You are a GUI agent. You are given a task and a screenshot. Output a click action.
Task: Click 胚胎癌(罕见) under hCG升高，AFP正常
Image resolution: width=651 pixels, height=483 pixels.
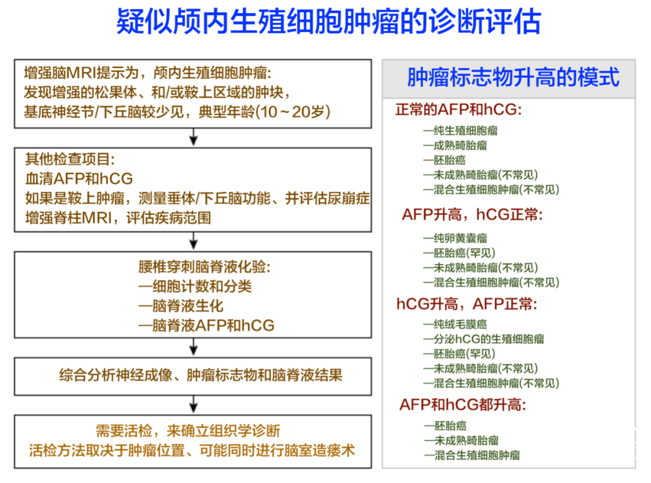459,354
